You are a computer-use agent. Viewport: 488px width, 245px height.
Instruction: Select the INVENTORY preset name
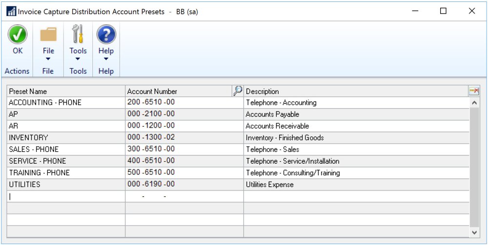[28, 137]
